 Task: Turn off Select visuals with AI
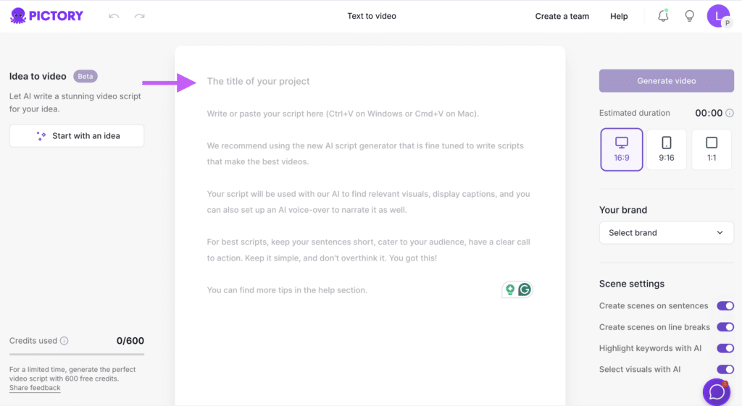(725, 369)
